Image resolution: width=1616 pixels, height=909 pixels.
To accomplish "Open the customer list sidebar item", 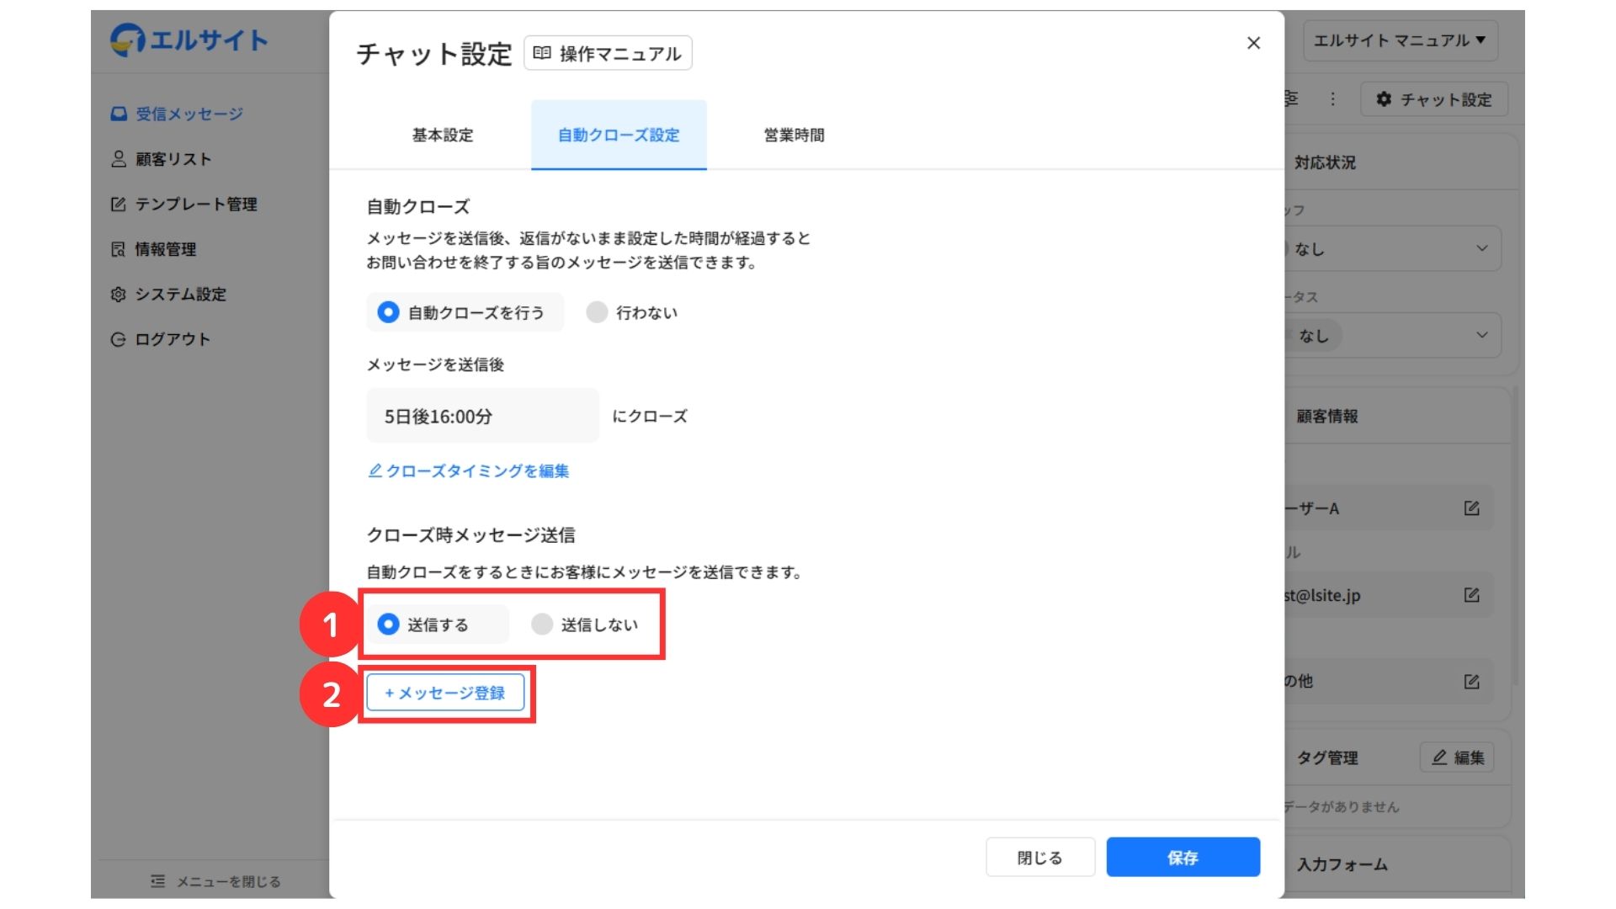I will 173,159.
